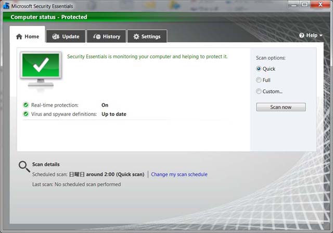Click the Real-time protection 'On' value
The width and height of the screenshot is (333, 233).
pyautogui.click(x=105, y=105)
